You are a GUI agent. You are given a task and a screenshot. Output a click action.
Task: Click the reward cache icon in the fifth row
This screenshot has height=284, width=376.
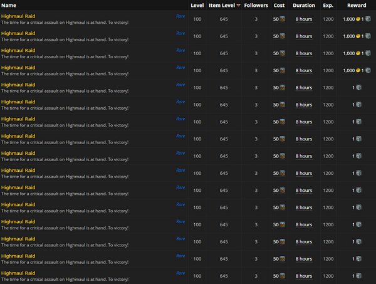[358, 88]
